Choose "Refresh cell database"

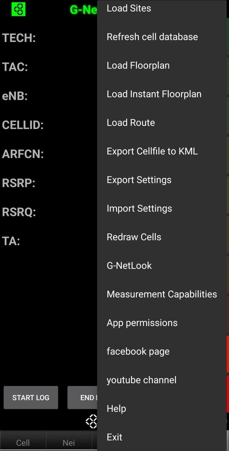click(152, 36)
